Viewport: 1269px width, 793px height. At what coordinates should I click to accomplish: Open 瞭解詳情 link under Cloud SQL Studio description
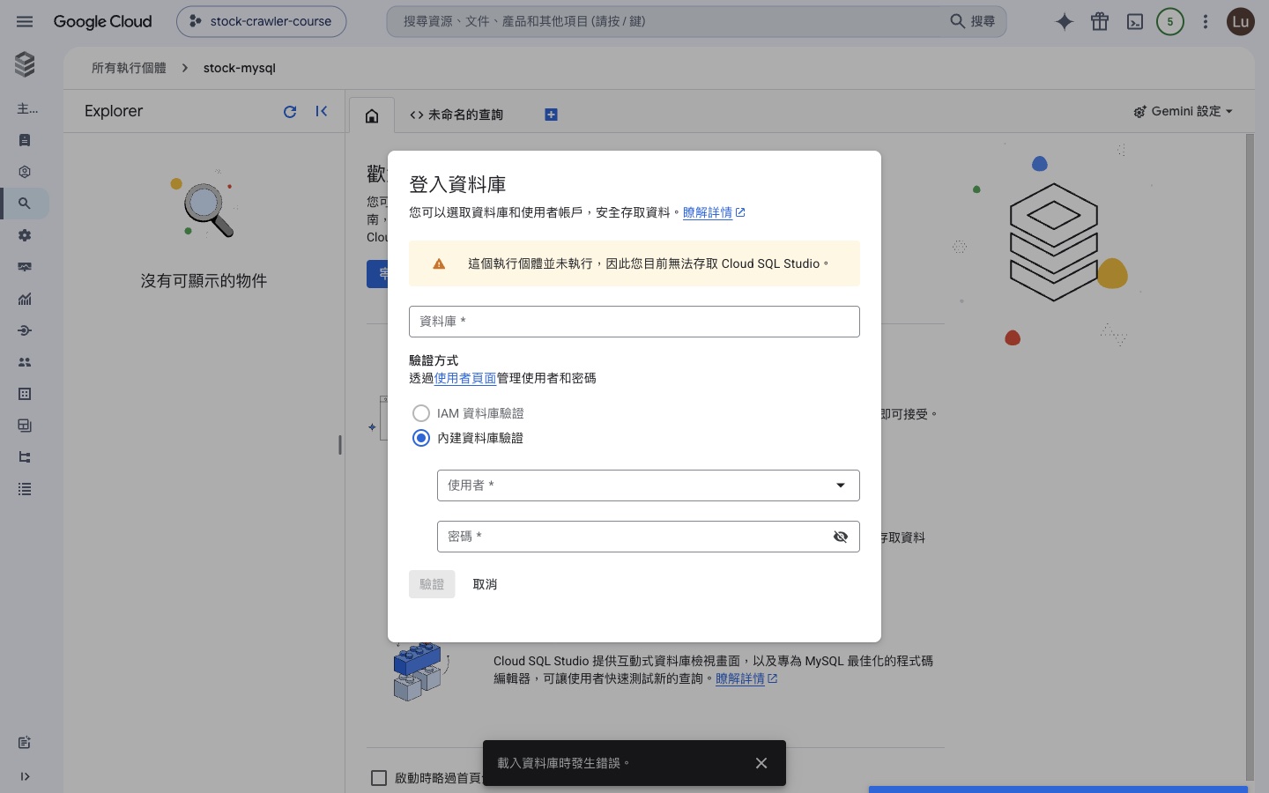pyautogui.click(x=746, y=678)
